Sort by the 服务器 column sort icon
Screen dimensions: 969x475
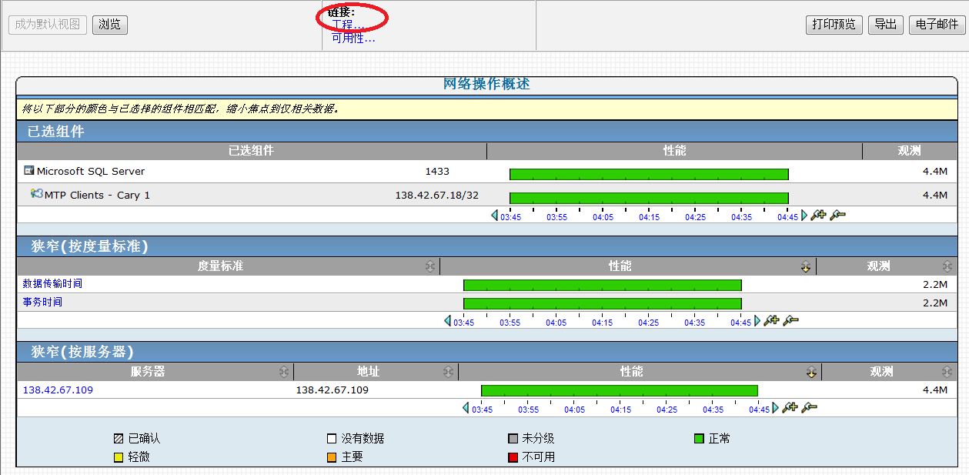coord(284,372)
